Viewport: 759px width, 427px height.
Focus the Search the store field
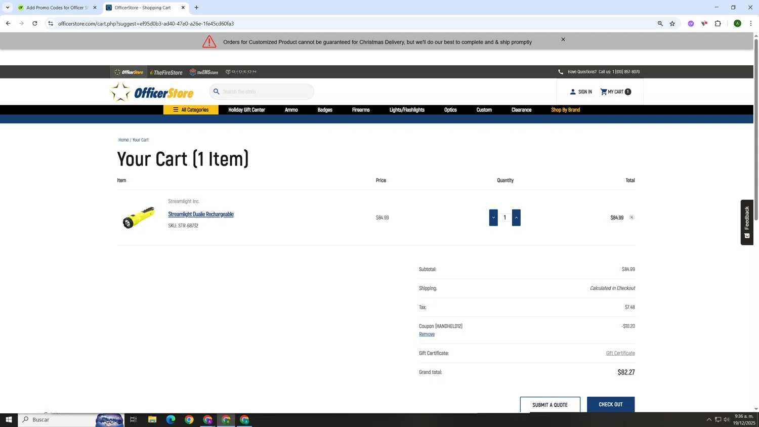tap(262, 92)
